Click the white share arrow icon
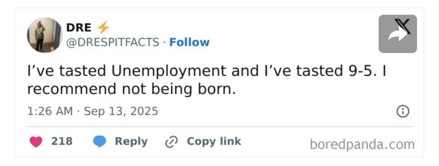Viewport: 439px width, 166px height. point(397,35)
